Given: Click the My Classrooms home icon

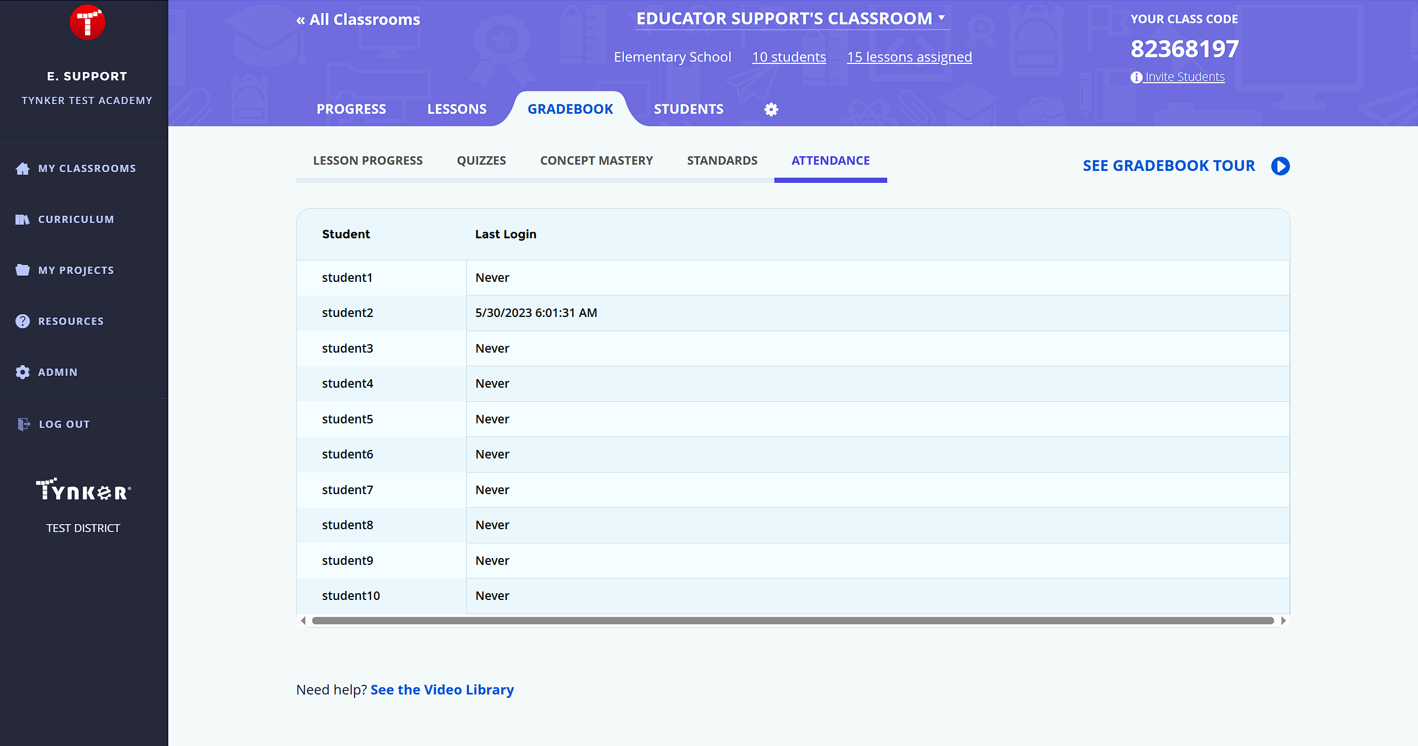Looking at the screenshot, I should point(23,169).
